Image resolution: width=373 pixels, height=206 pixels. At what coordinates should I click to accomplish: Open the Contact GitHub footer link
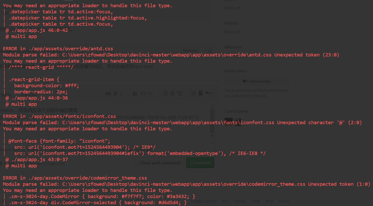204,201
